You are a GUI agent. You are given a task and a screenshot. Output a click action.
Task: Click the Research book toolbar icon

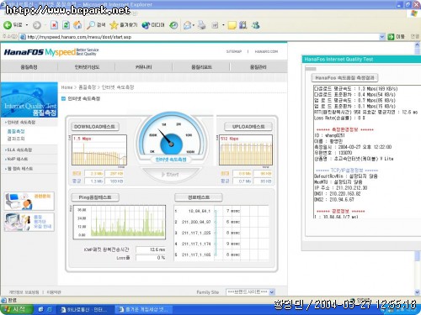(x=243, y=25)
